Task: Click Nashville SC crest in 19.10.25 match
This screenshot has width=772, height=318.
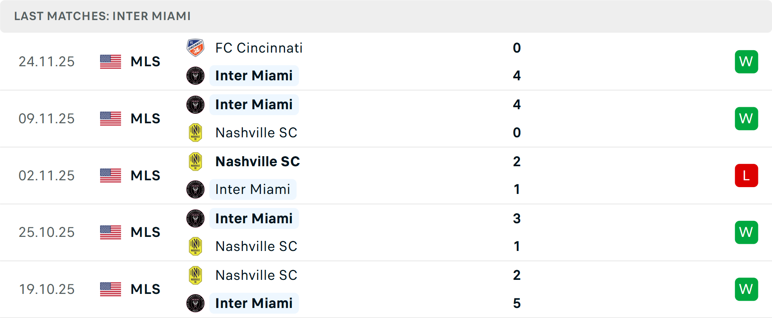Action: (195, 275)
